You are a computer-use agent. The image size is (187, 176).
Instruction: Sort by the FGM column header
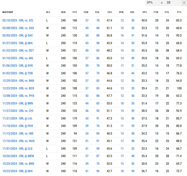(x=86, y=12)
